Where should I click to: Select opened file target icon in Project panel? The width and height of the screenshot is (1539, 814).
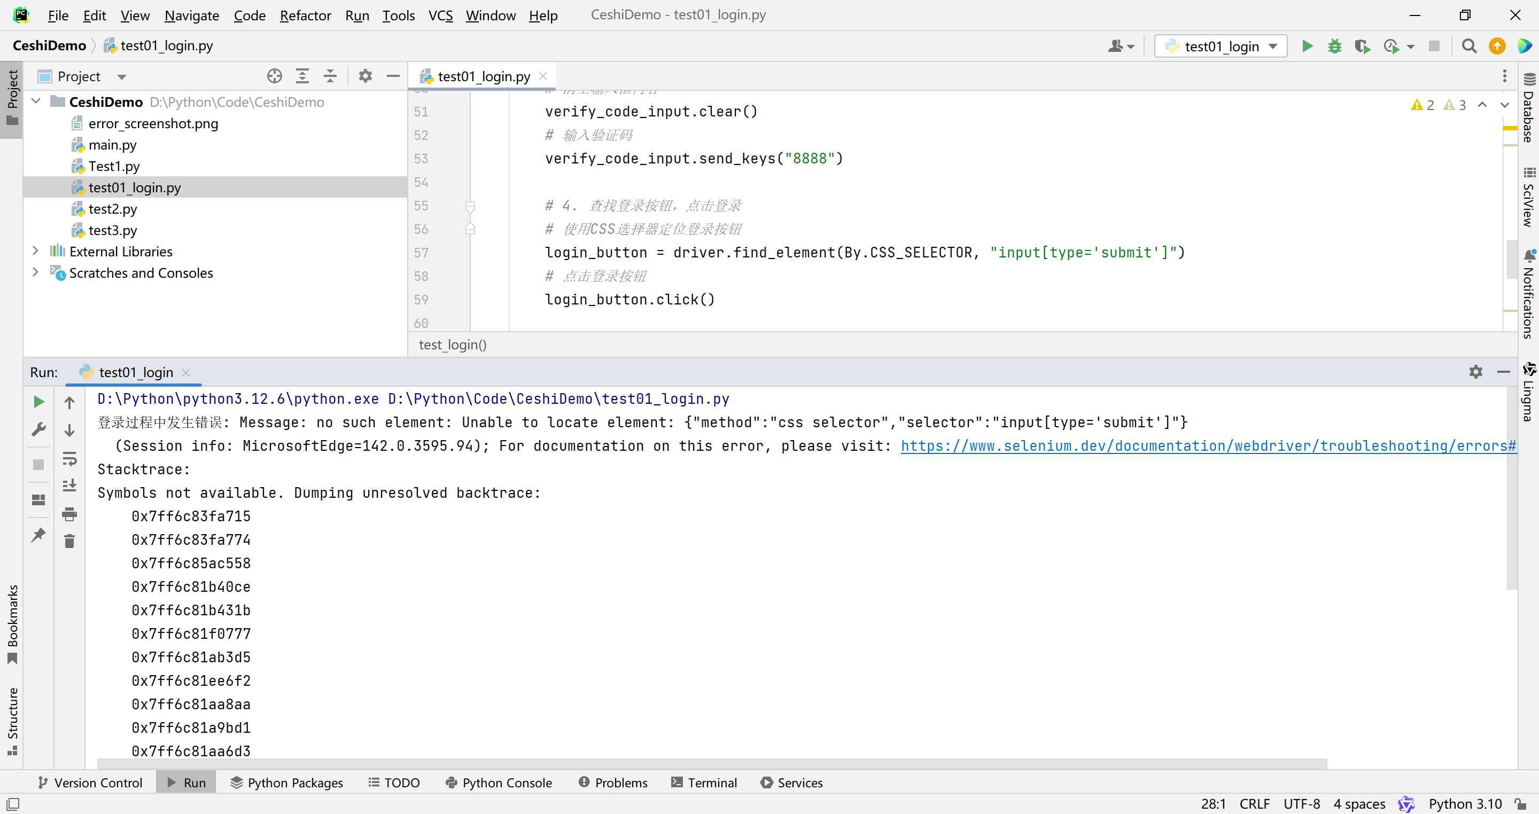(x=274, y=76)
